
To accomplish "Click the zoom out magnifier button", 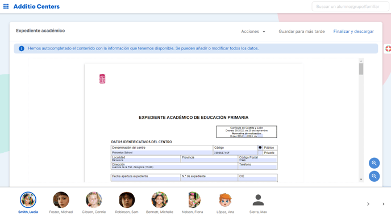I will click(374, 176).
